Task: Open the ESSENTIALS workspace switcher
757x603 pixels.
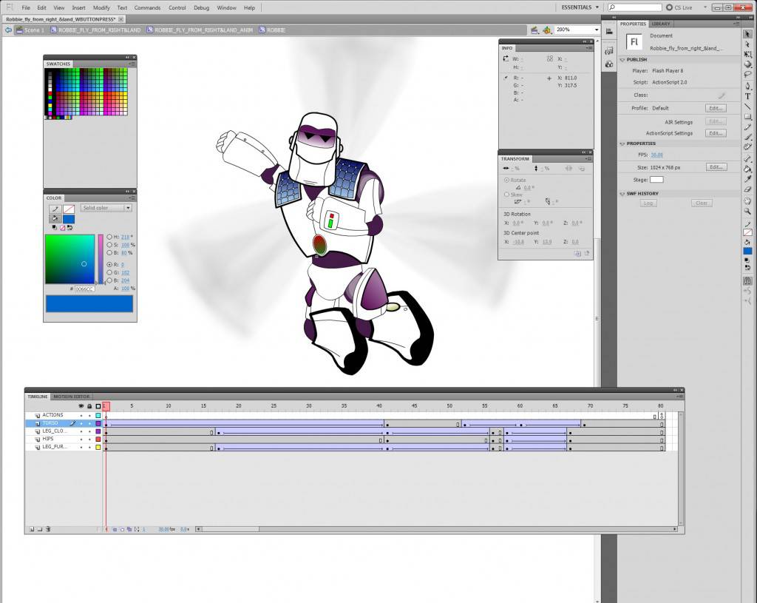Action: coord(578,6)
